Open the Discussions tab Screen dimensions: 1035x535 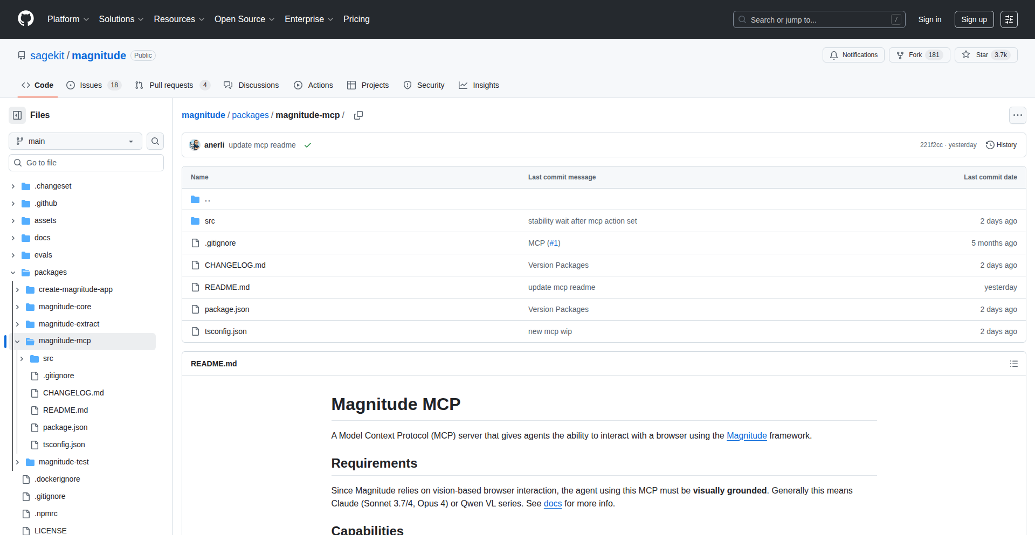pos(251,85)
